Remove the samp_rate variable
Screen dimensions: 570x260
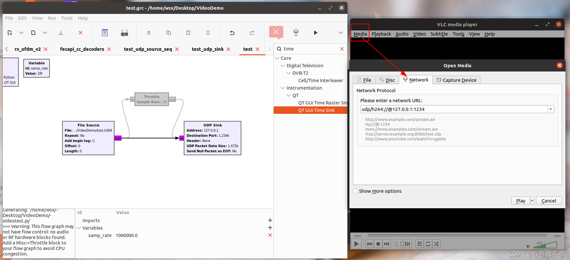[x=270, y=235]
